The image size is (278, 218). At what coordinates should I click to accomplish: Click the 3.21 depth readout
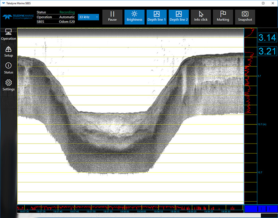(267, 52)
